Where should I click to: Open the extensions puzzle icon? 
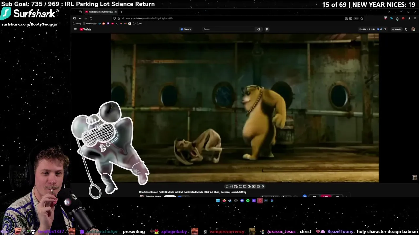[397, 18]
